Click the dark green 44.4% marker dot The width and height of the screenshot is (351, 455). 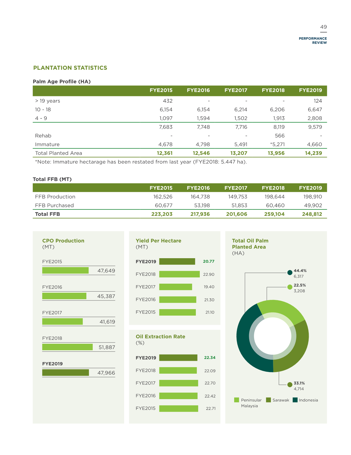[x=290, y=273]
